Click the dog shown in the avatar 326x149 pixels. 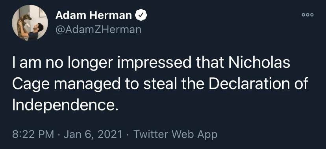point(24,24)
